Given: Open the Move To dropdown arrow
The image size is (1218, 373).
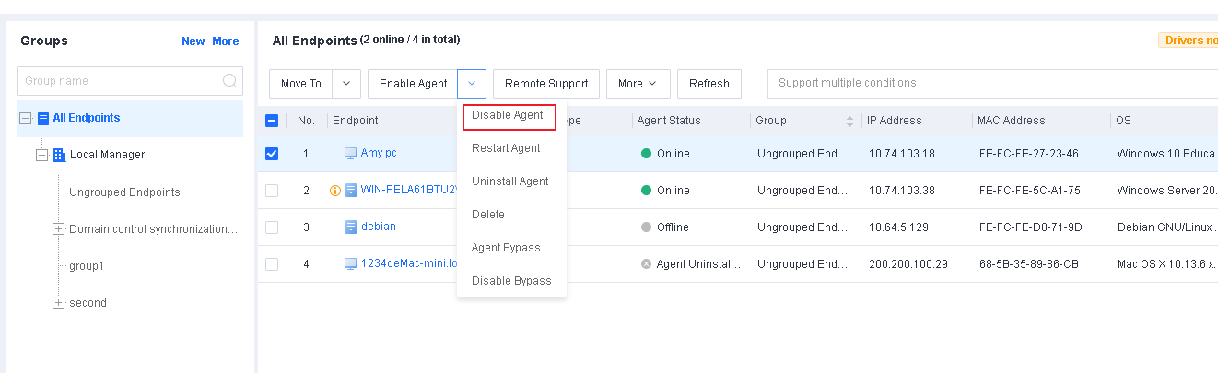Looking at the screenshot, I should point(345,84).
